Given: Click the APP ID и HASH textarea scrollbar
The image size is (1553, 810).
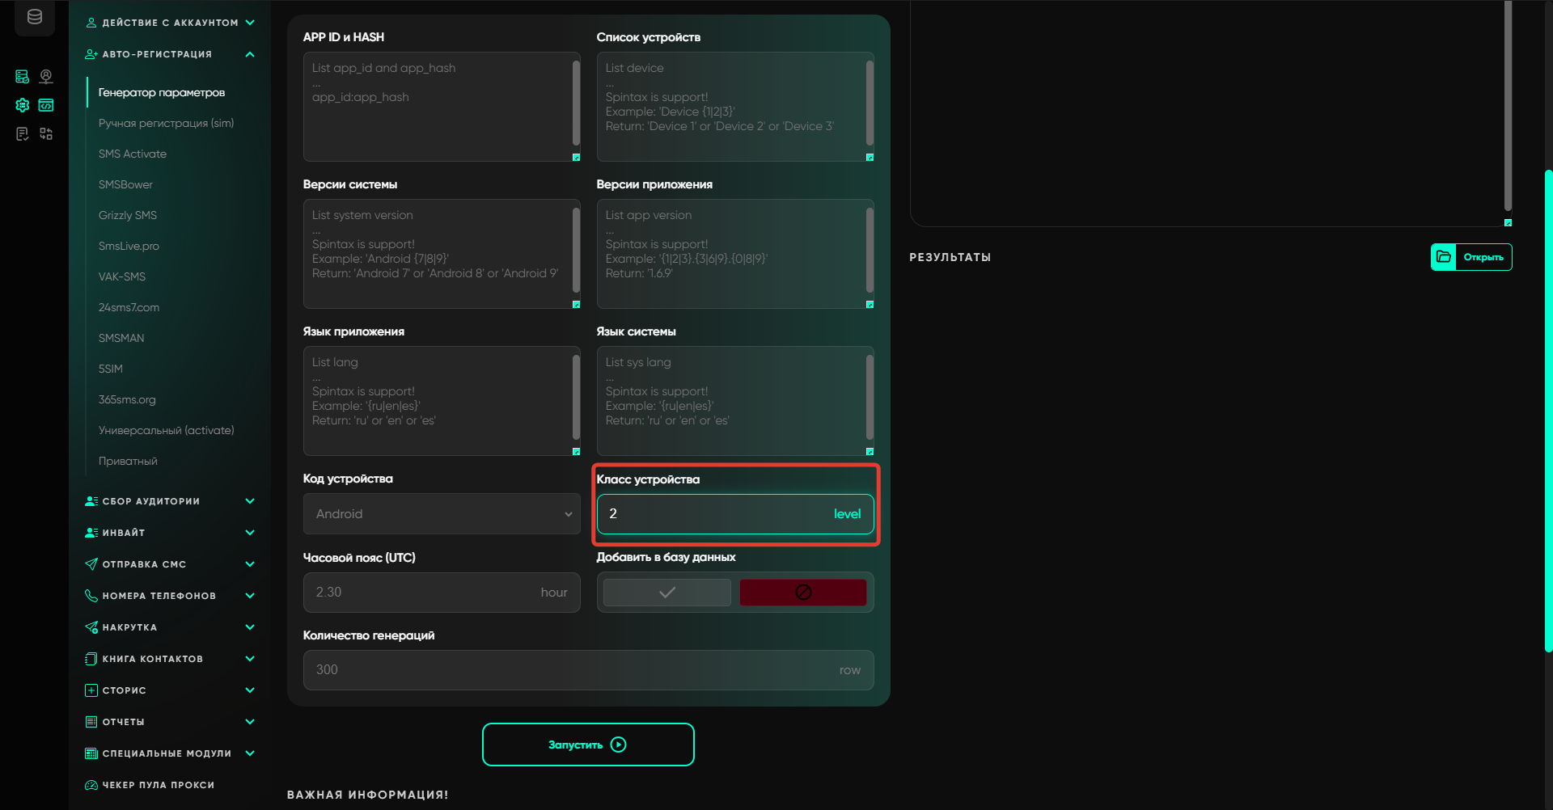Looking at the screenshot, I should [x=576, y=103].
